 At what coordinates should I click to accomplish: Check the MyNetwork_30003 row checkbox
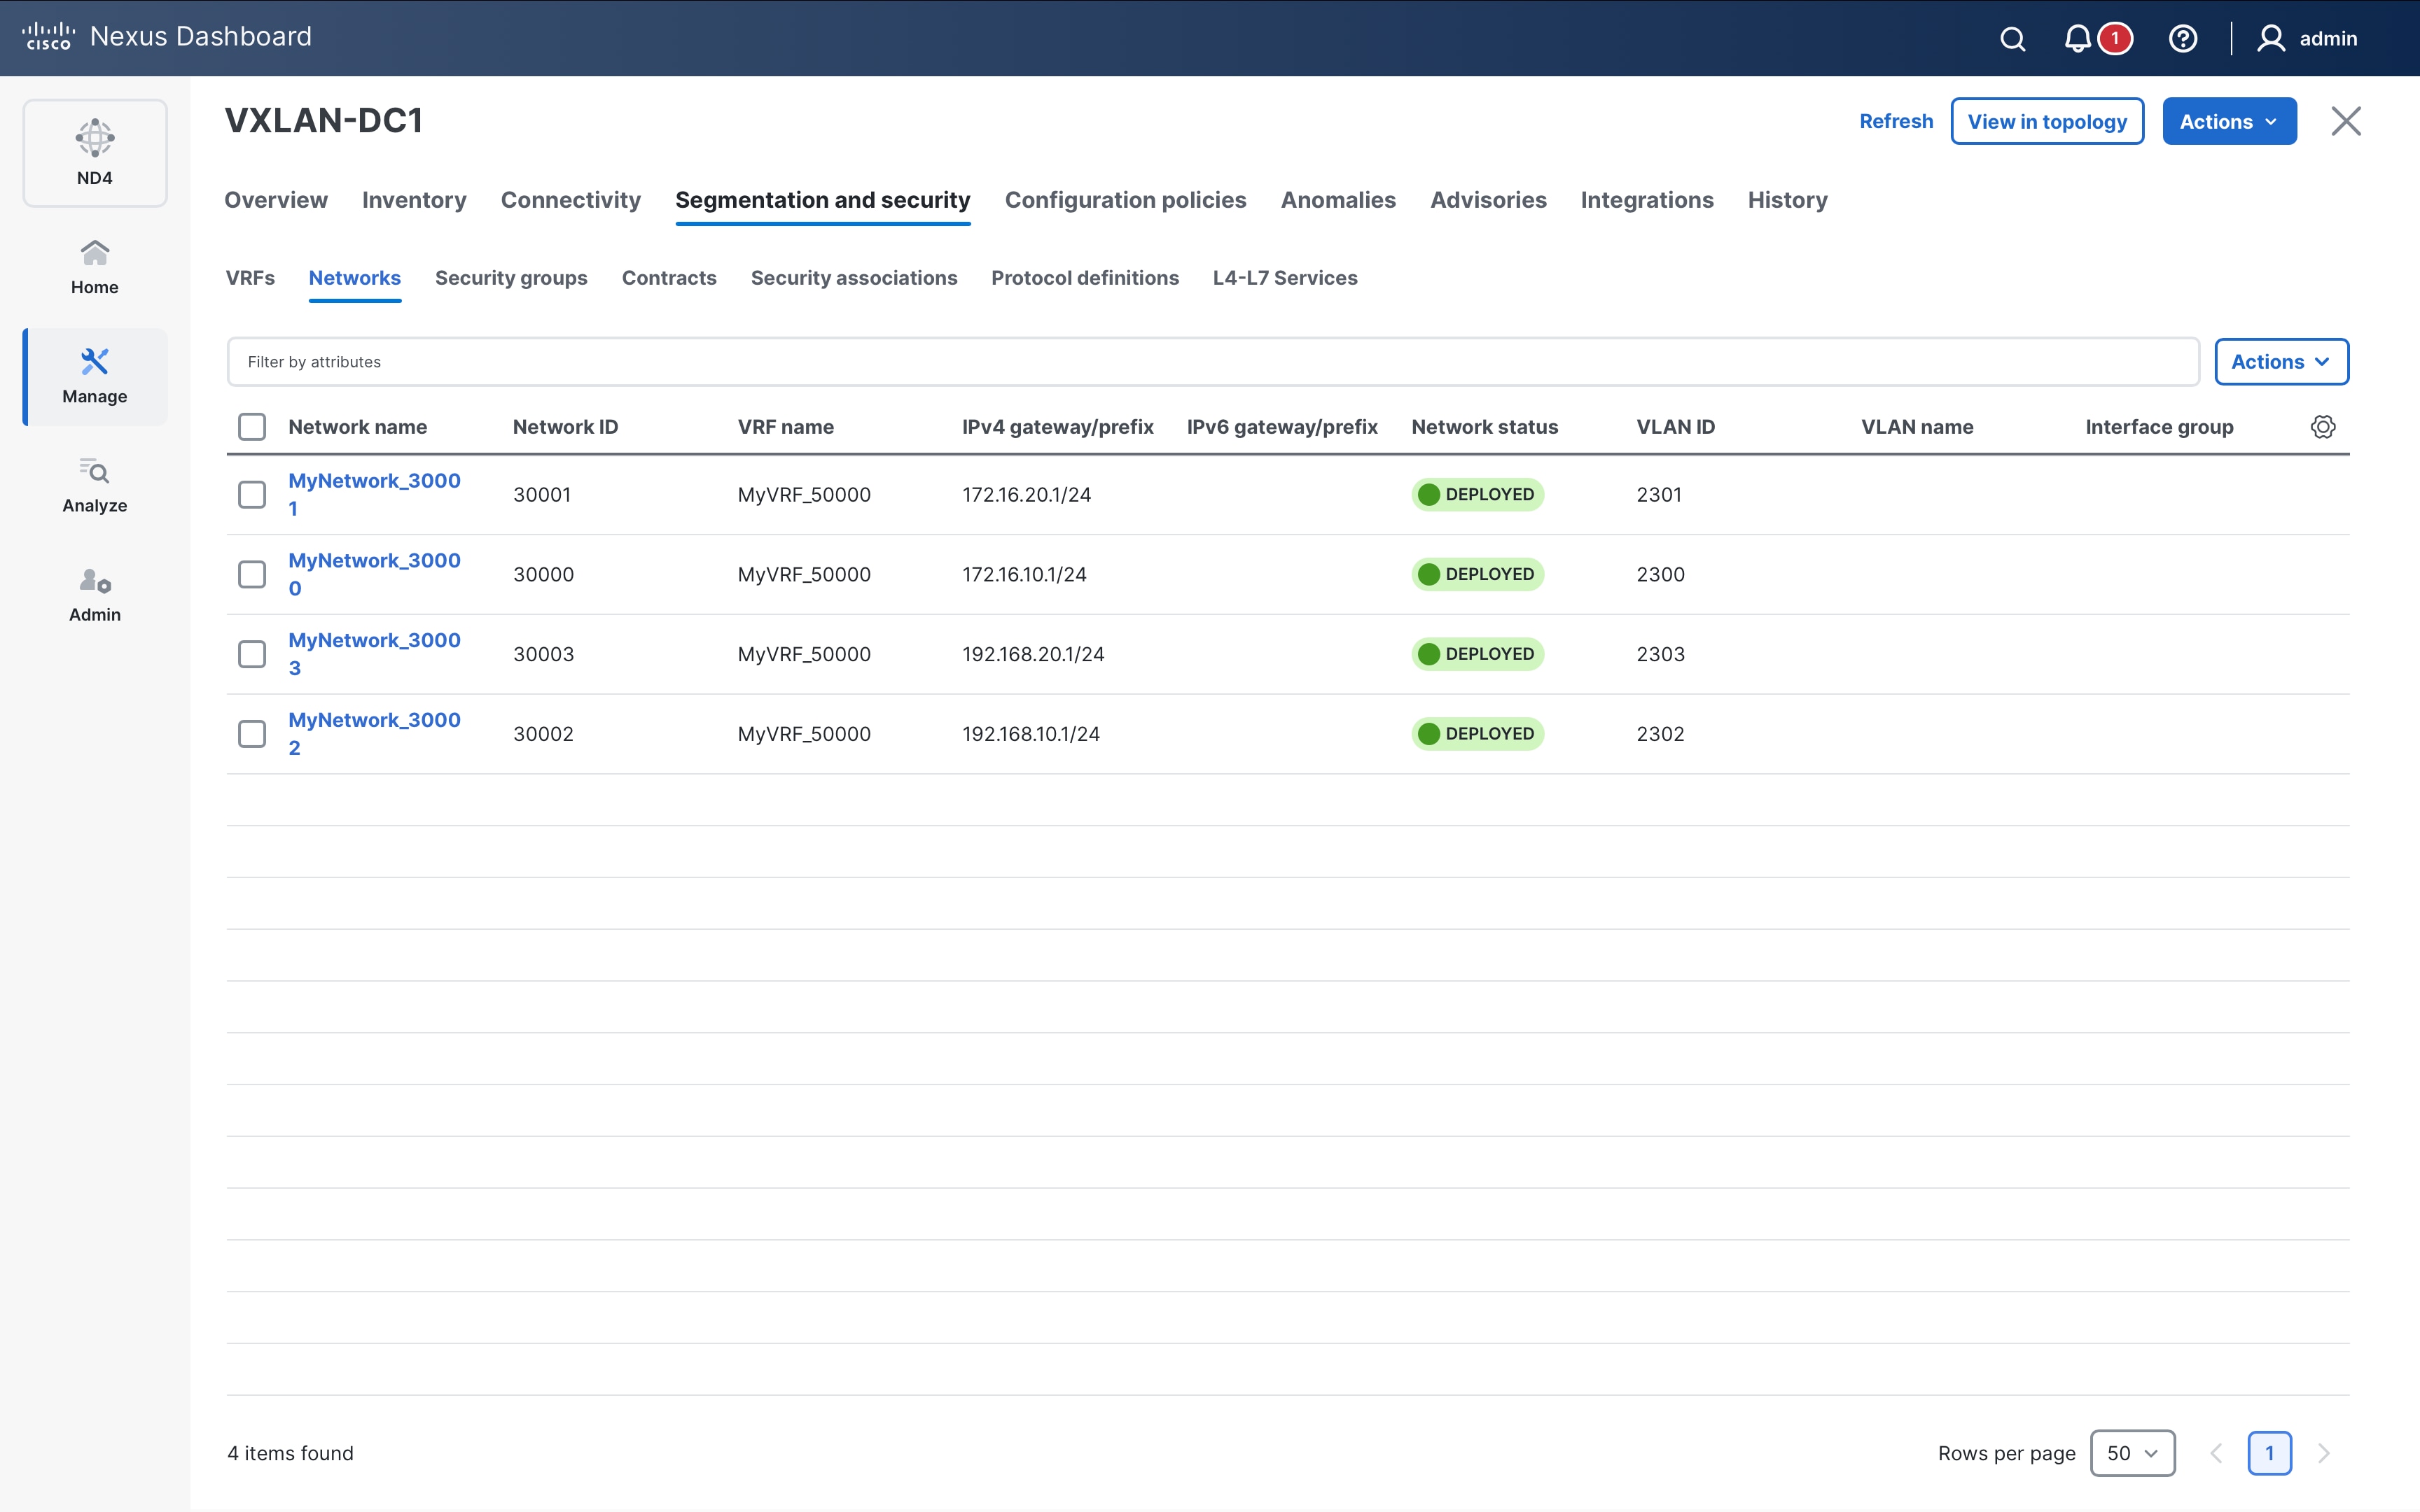(252, 654)
